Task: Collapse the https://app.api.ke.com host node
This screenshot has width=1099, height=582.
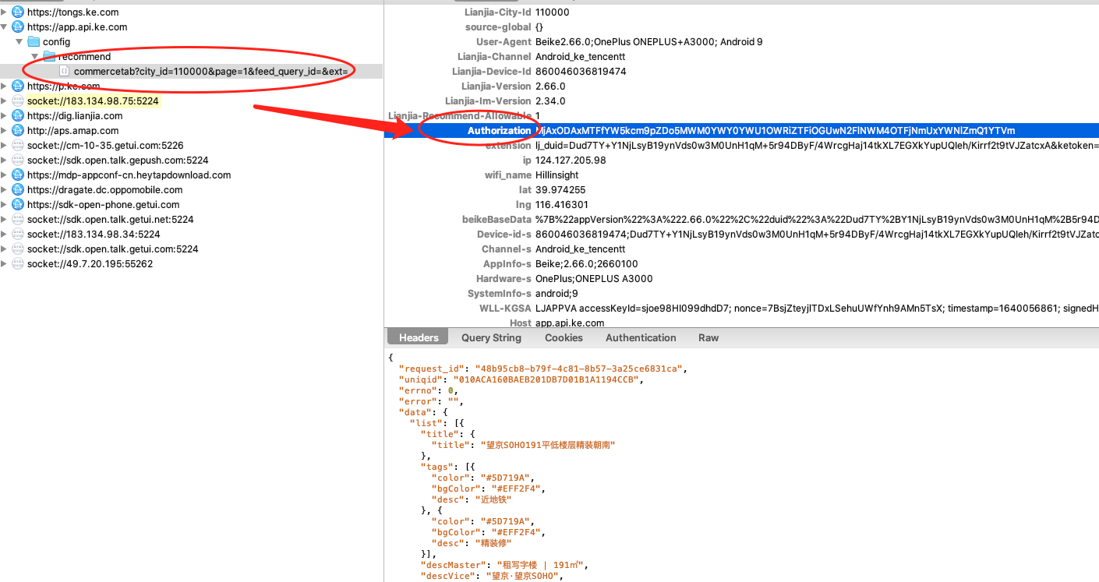Action: (x=5, y=26)
